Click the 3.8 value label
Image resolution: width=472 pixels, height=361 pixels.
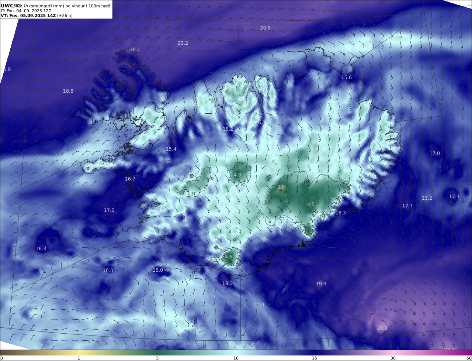pos(281,187)
